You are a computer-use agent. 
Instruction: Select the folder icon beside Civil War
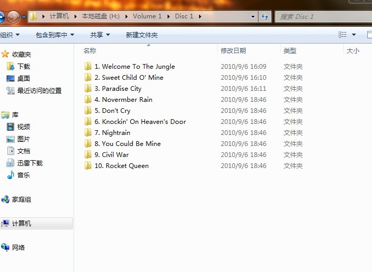[88, 154]
